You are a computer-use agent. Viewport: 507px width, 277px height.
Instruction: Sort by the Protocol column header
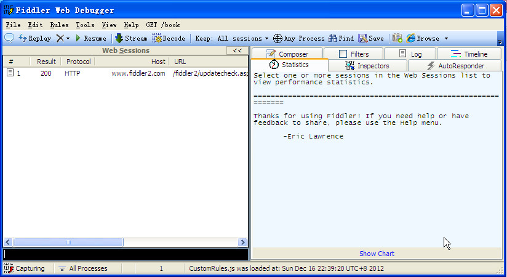click(78, 62)
